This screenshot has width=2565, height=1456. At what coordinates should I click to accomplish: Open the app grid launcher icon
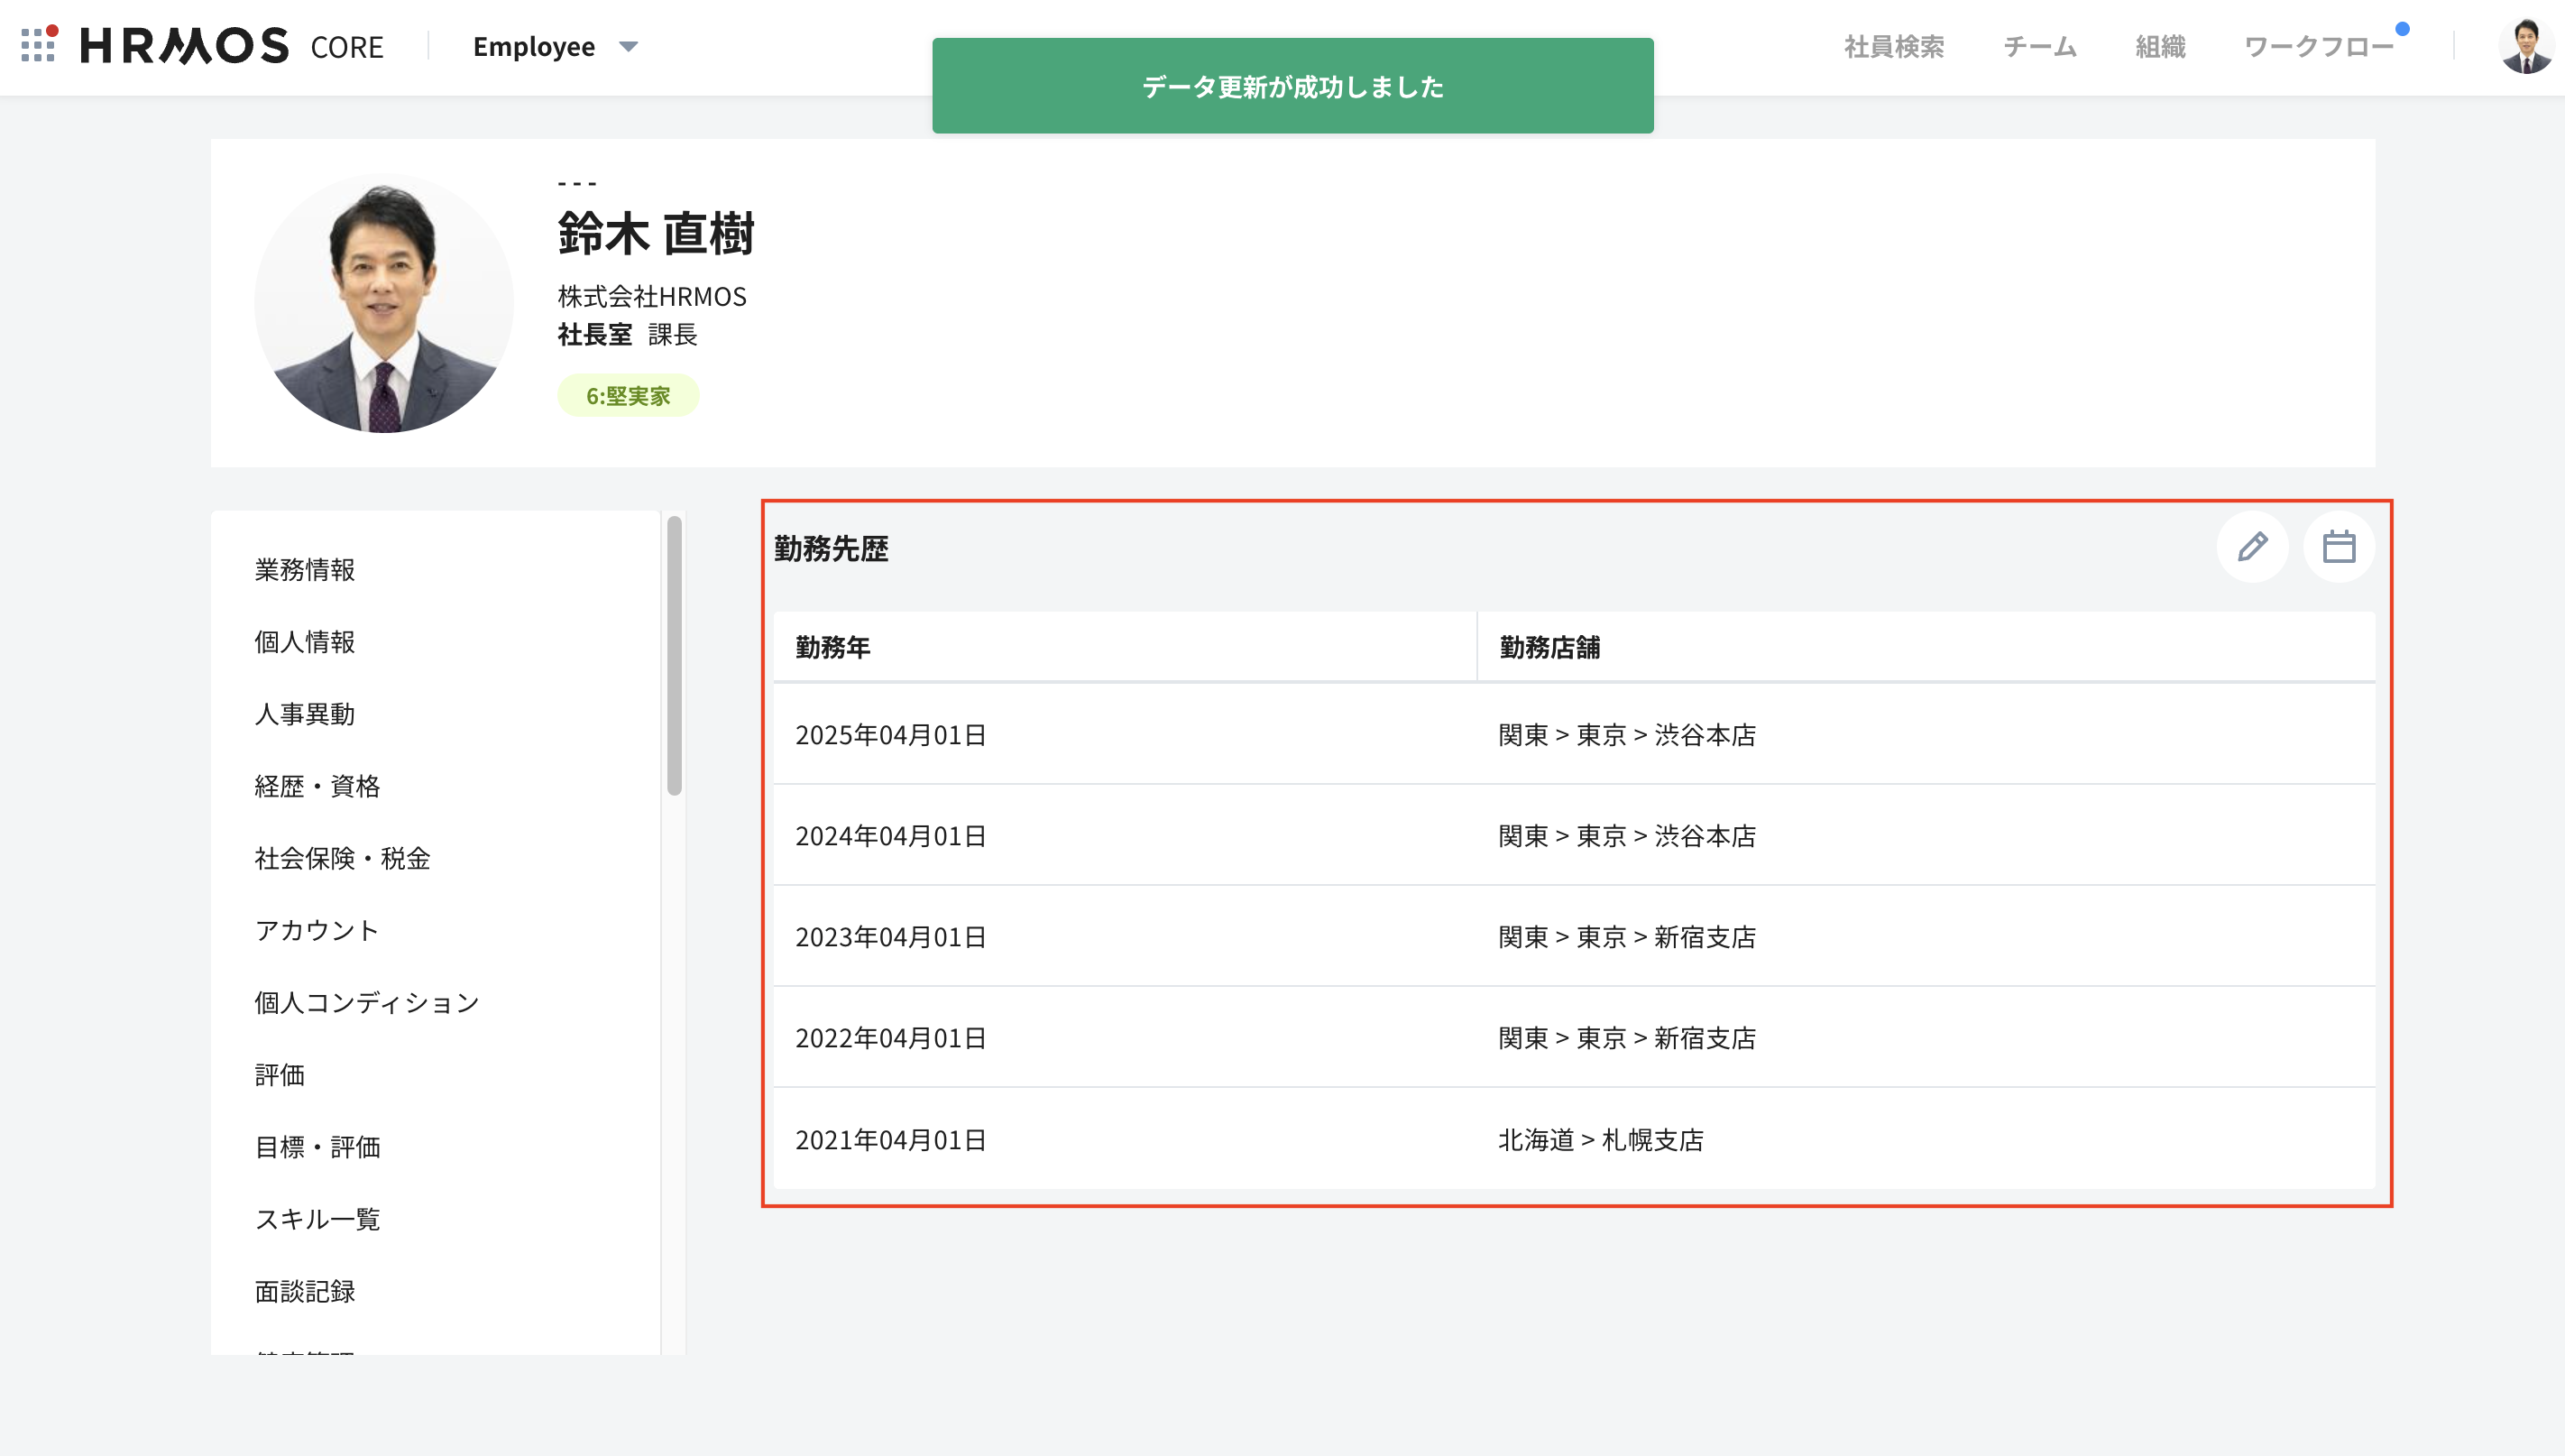pyautogui.click(x=38, y=45)
